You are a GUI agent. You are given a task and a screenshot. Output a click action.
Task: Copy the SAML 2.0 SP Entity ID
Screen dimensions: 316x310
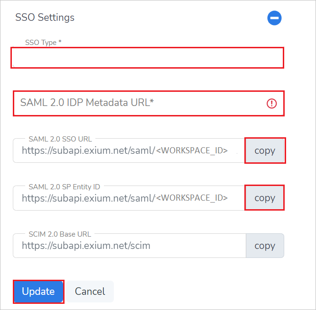coord(265,198)
